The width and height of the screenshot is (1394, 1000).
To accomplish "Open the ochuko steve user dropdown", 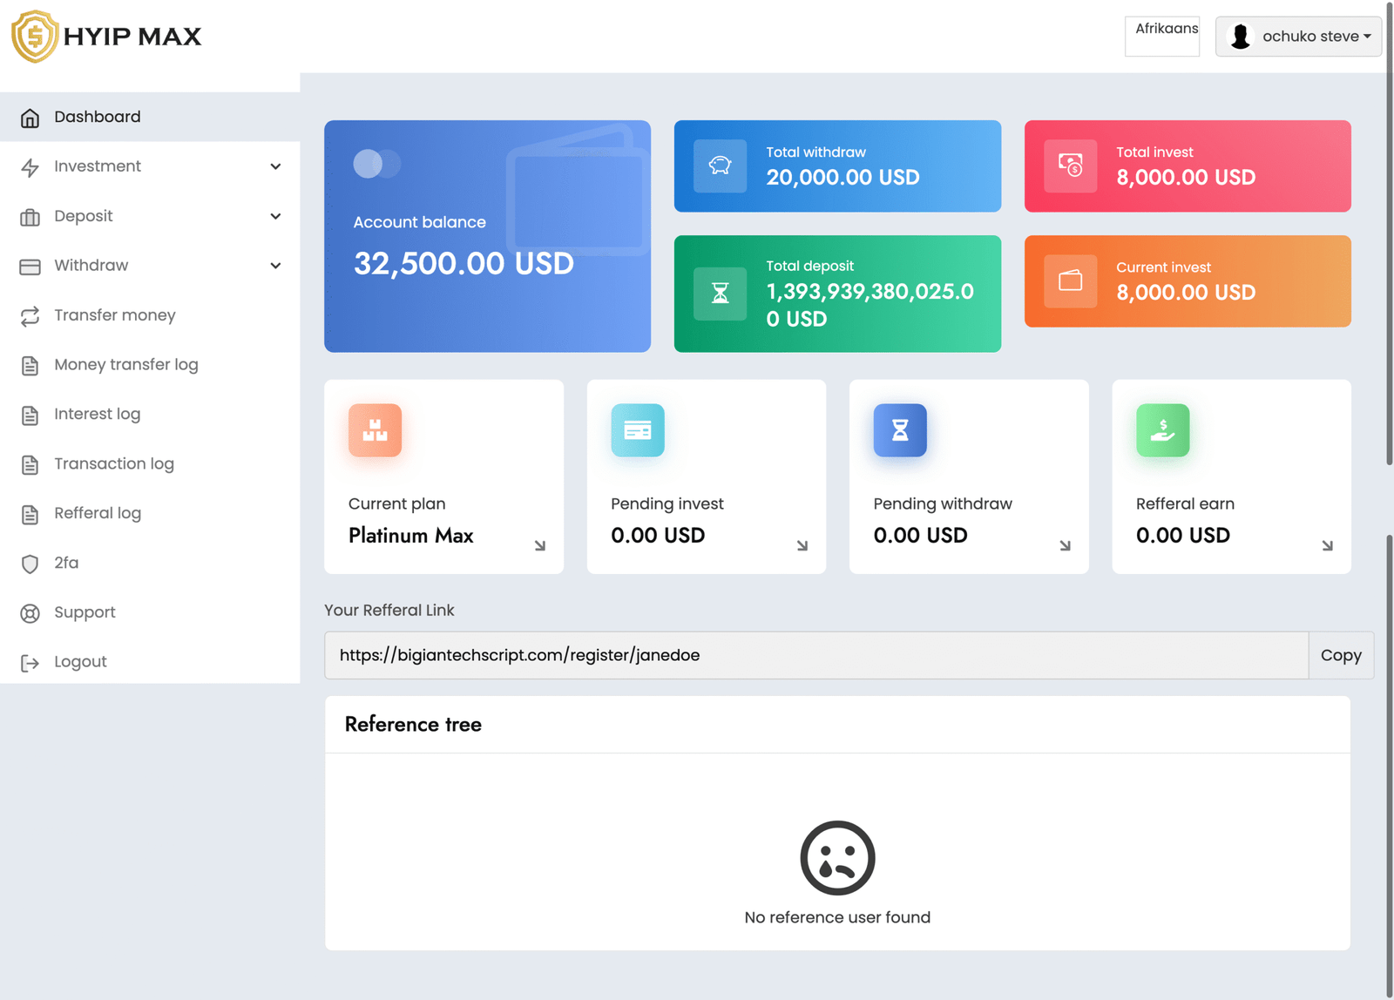I will [1298, 37].
